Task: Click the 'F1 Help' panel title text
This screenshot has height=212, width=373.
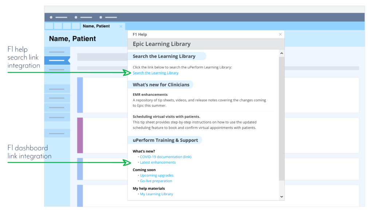Action: pos(140,34)
